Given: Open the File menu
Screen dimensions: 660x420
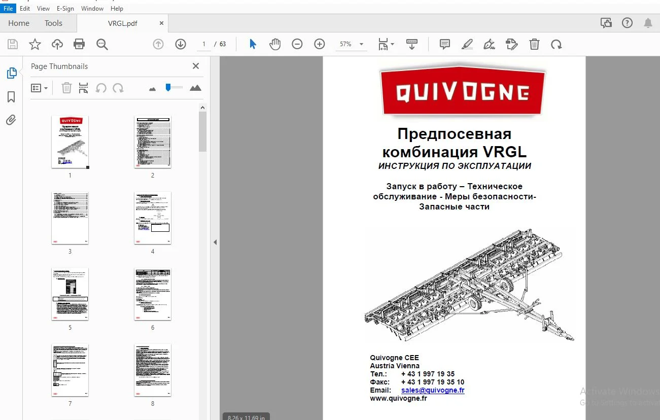Looking at the screenshot, I should pos(8,9).
